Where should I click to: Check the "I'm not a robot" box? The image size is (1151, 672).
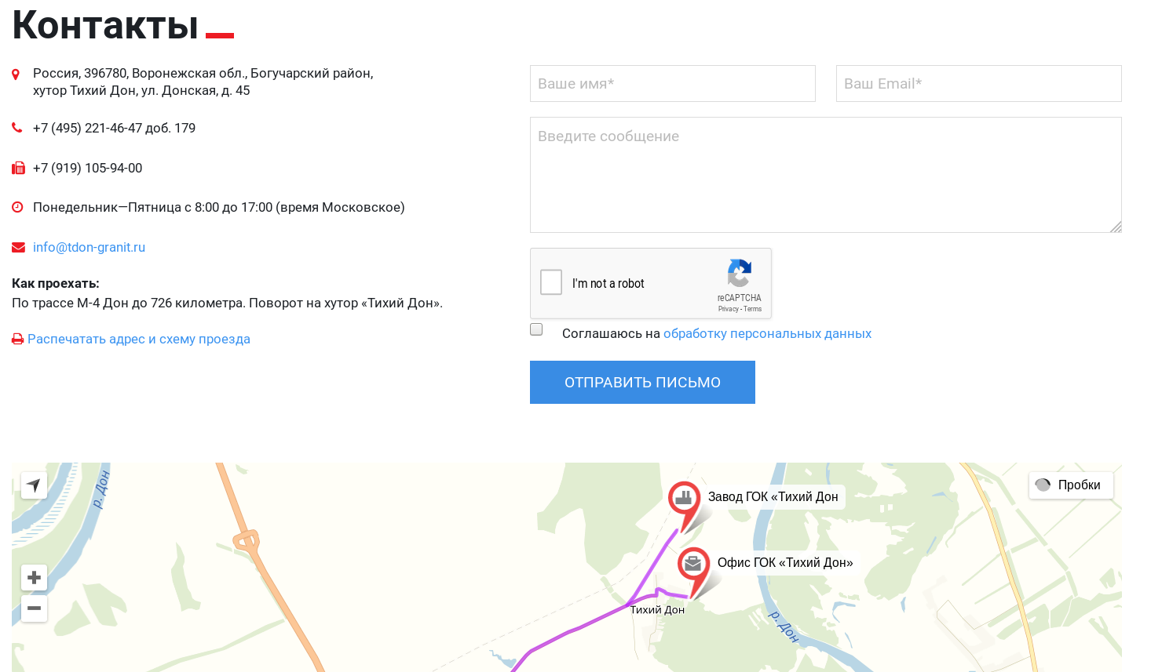point(550,282)
